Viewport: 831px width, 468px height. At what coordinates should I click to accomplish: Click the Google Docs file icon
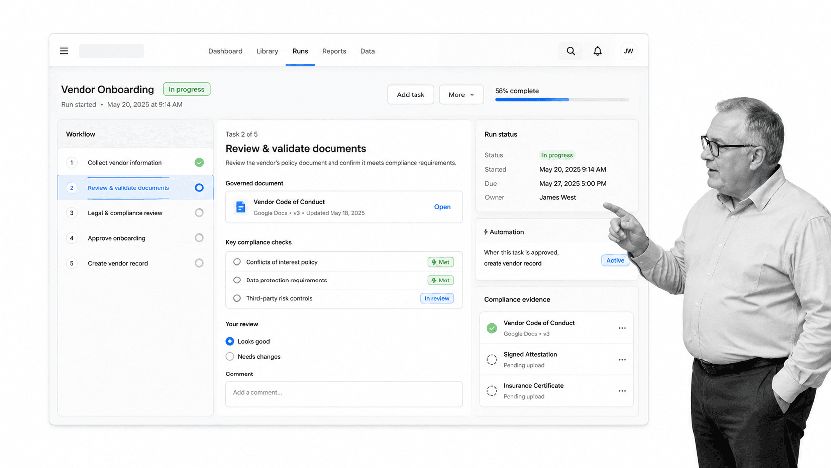pyautogui.click(x=241, y=207)
